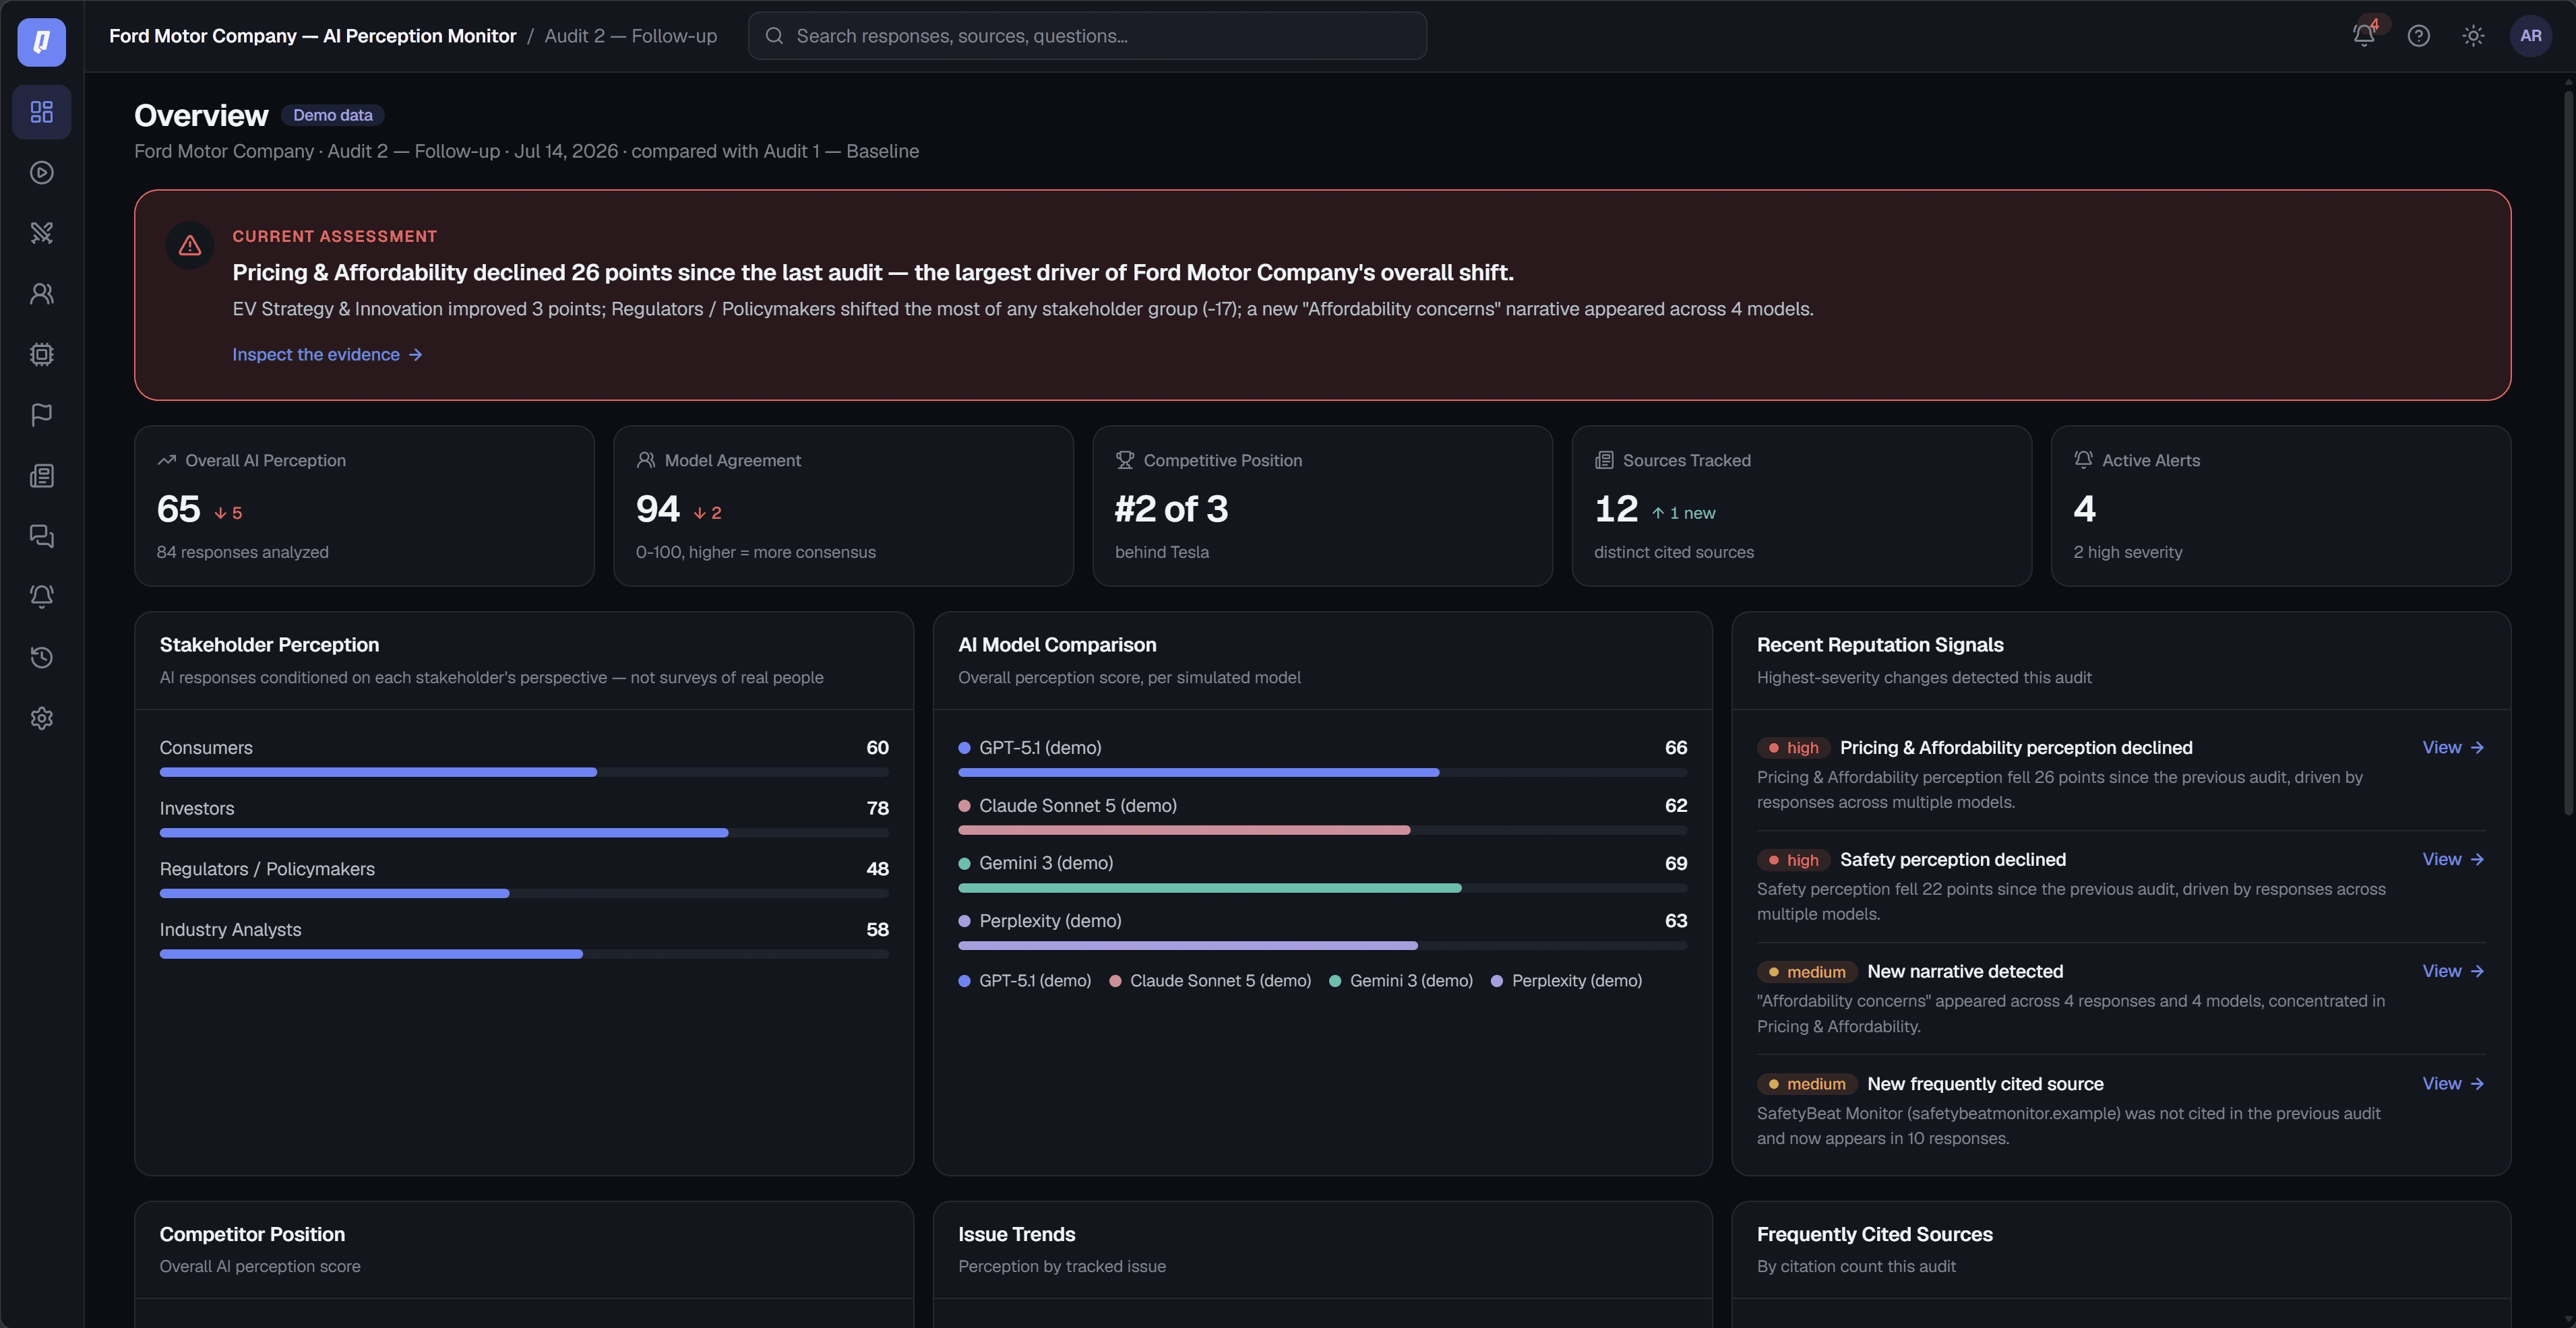View the Pricing & Affordability declined signal
The width and height of the screenshot is (2576, 1328).
click(x=2453, y=747)
